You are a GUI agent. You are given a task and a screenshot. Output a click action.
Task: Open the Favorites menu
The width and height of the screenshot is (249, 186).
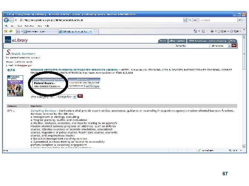[29, 25]
